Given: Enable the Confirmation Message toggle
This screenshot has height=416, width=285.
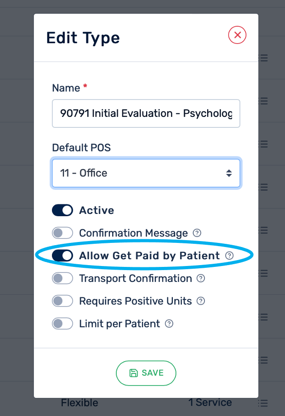Looking at the screenshot, I should (62, 233).
